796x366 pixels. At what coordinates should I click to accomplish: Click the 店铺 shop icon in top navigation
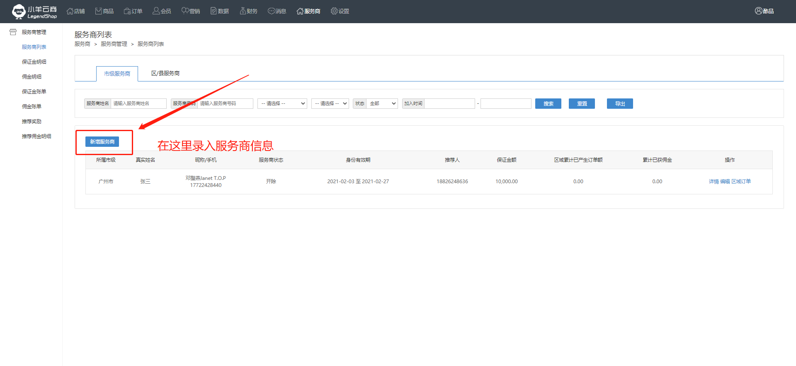pos(70,11)
